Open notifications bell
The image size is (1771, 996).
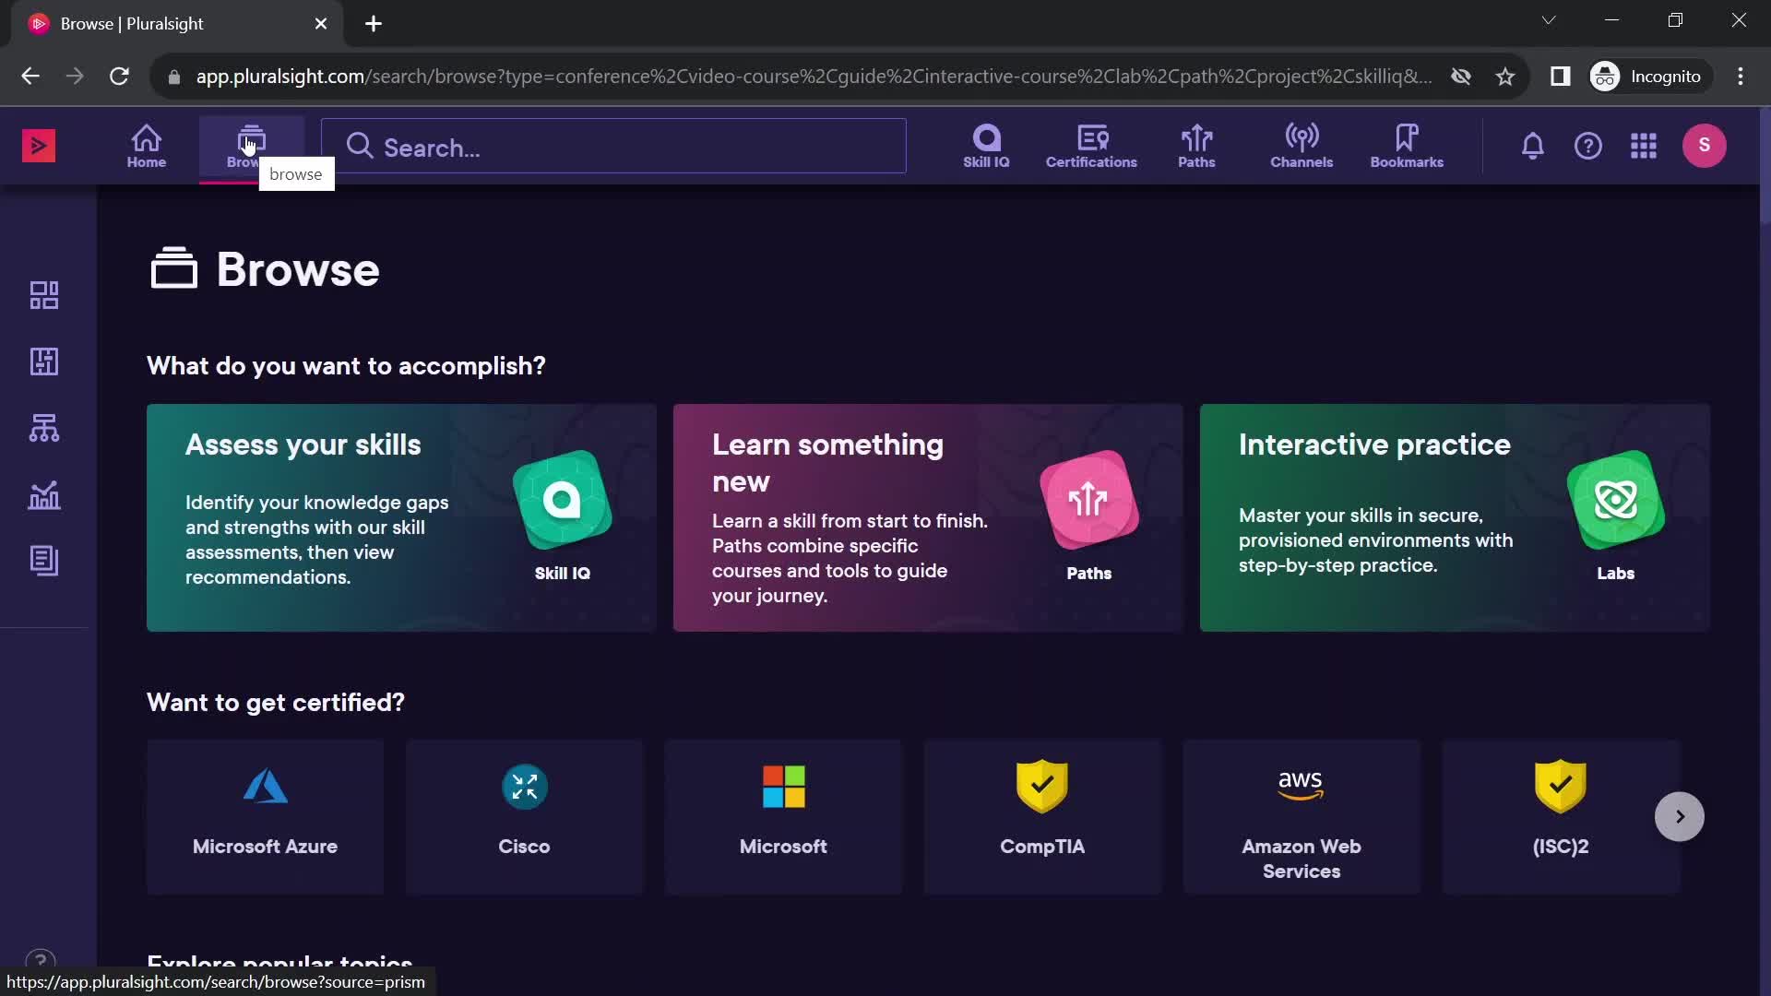1532,146
